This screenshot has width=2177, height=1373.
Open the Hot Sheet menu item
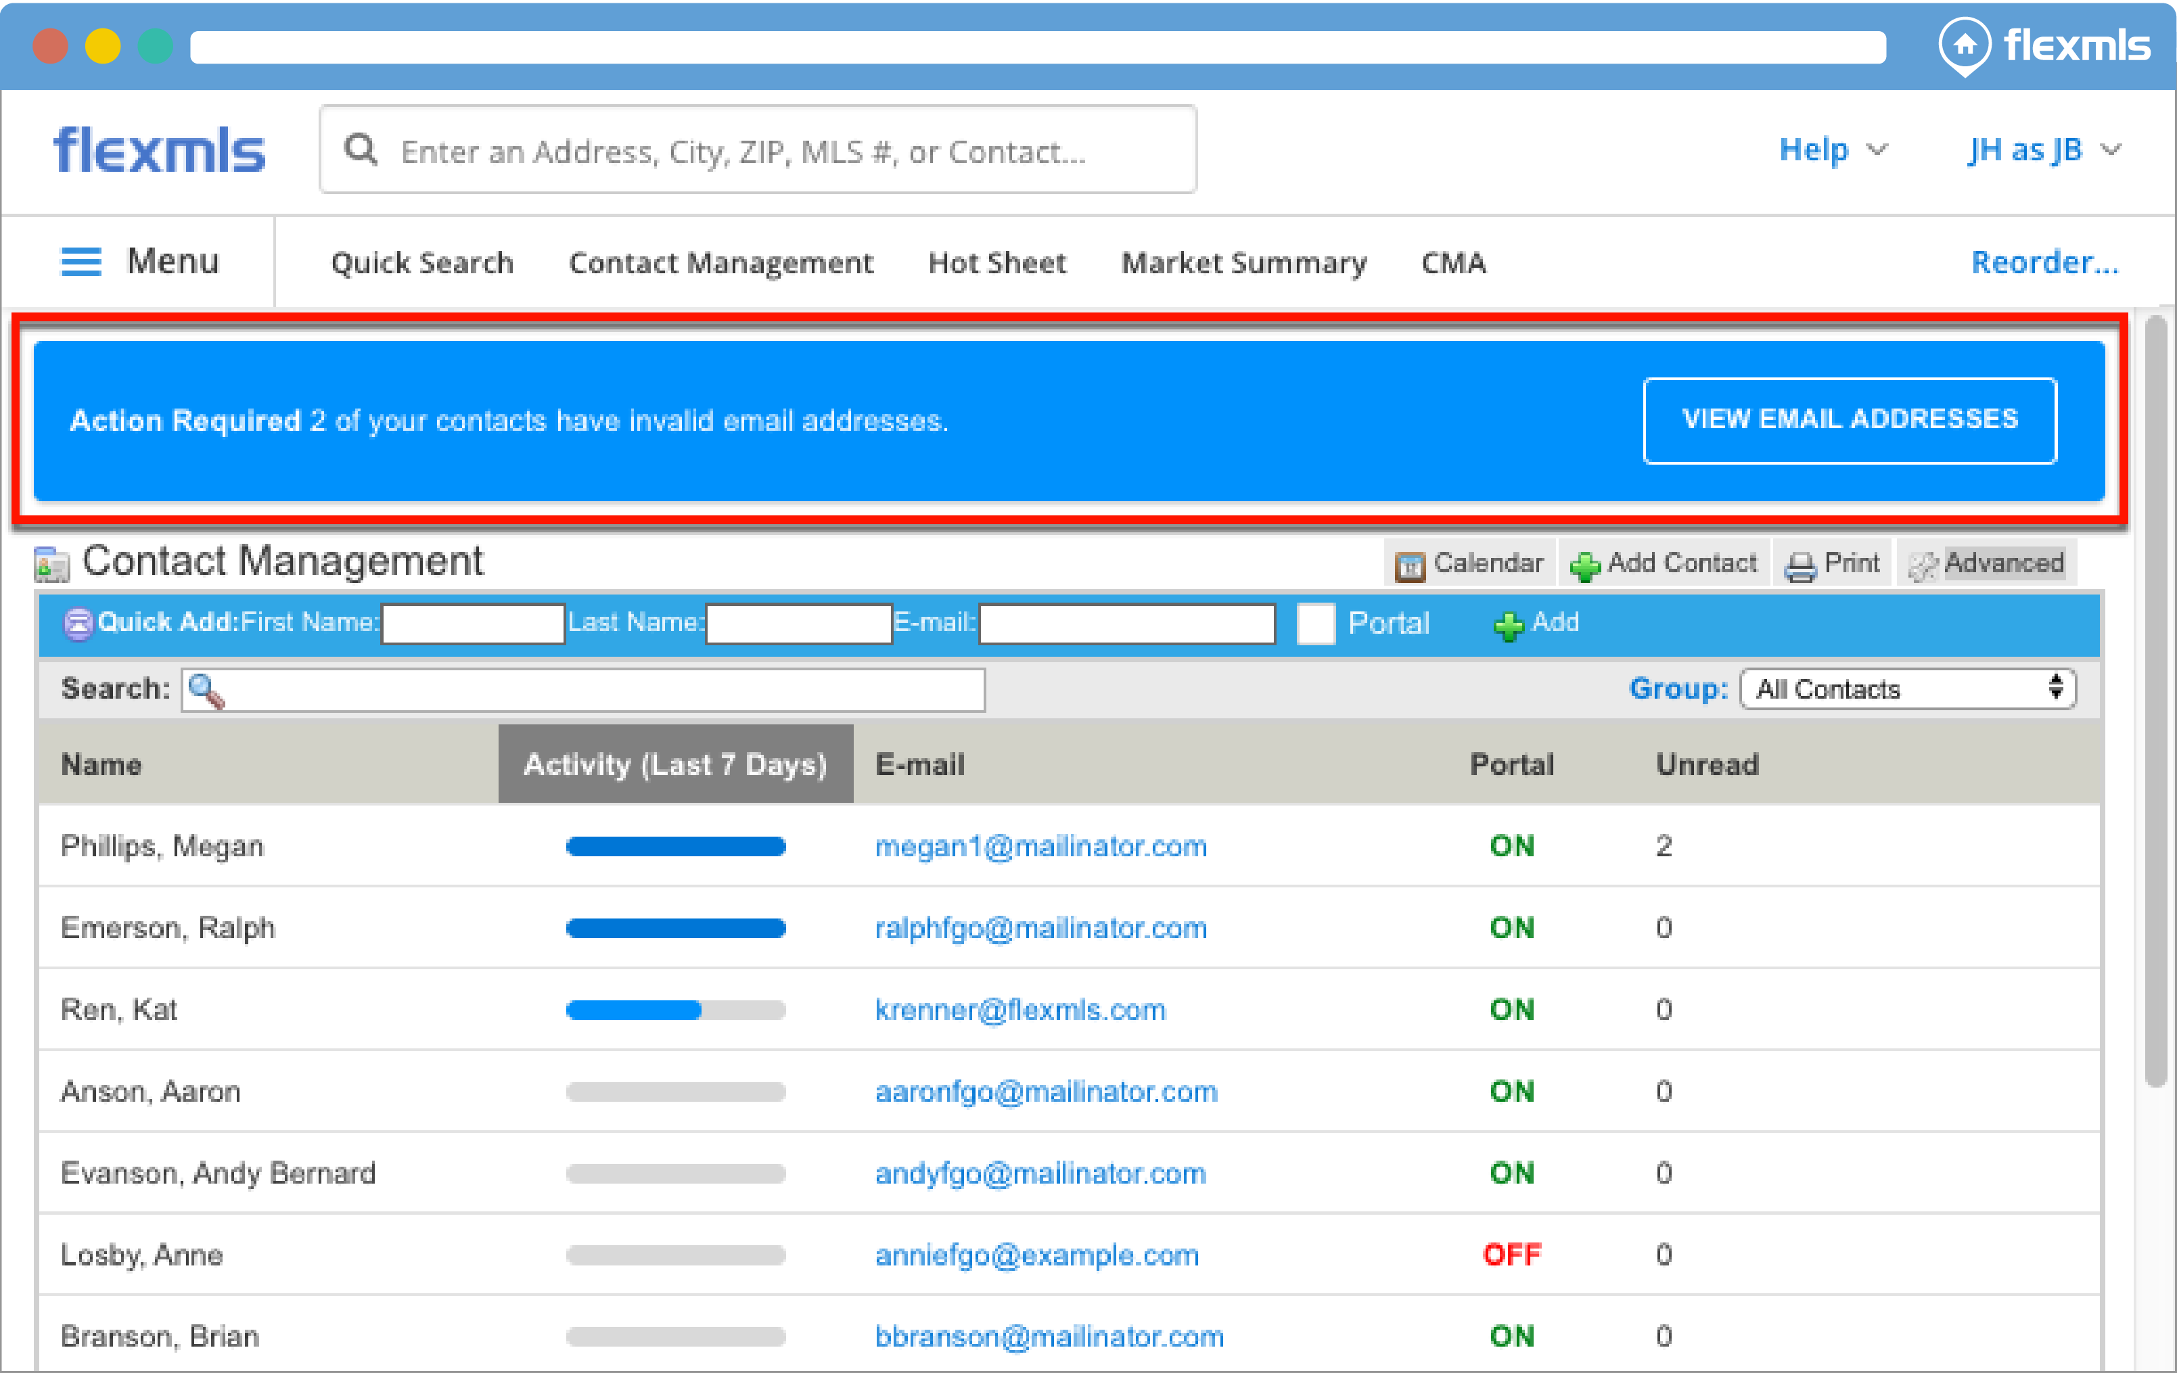point(996,263)
